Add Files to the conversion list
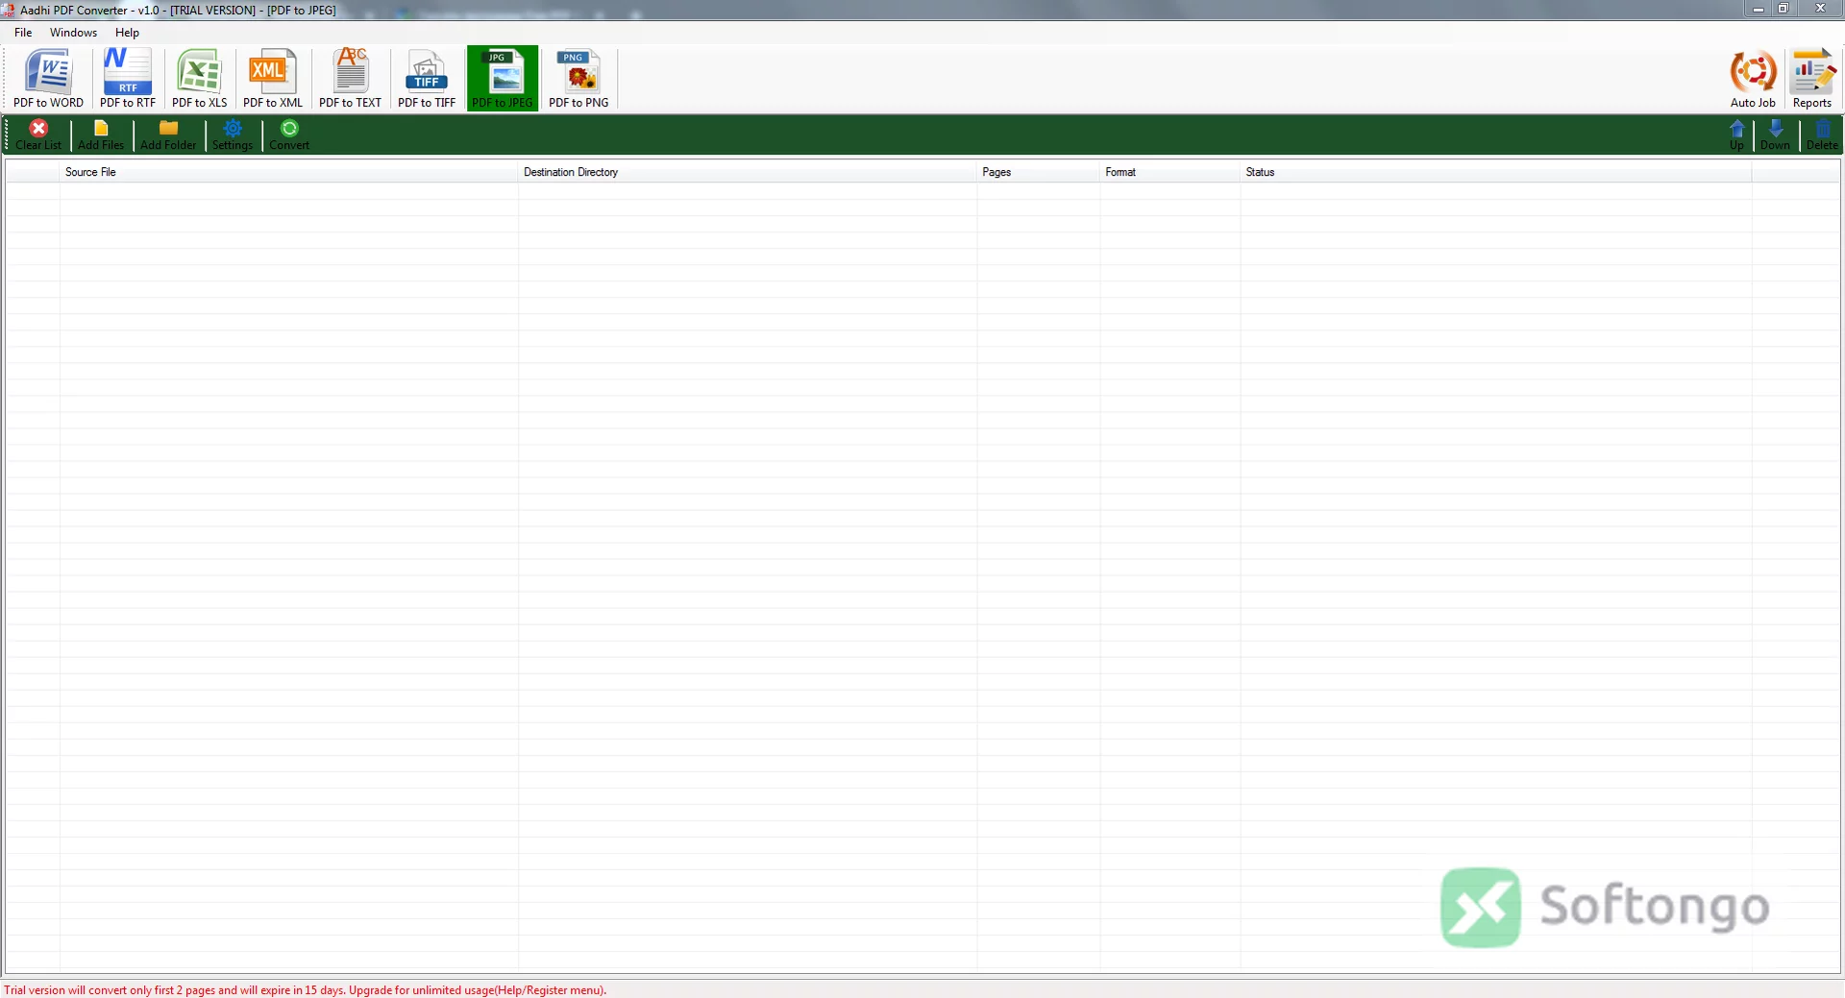 point(101,134)
